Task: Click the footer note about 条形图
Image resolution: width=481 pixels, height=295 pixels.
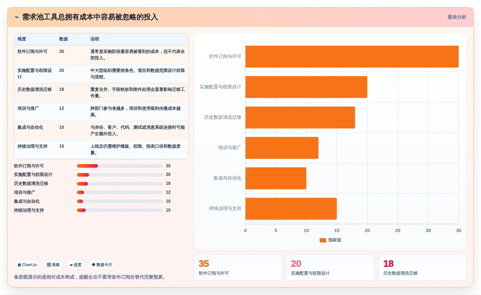Action: pyautogui.click(x=90, y=277)
